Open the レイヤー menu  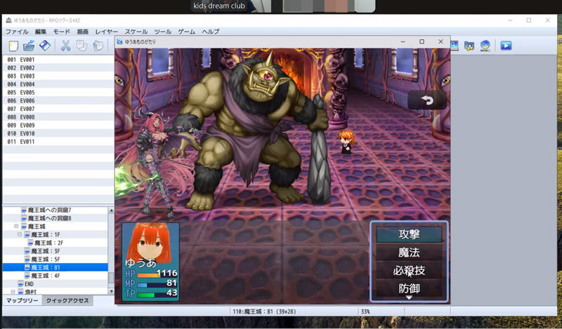(x=107, y=32)
